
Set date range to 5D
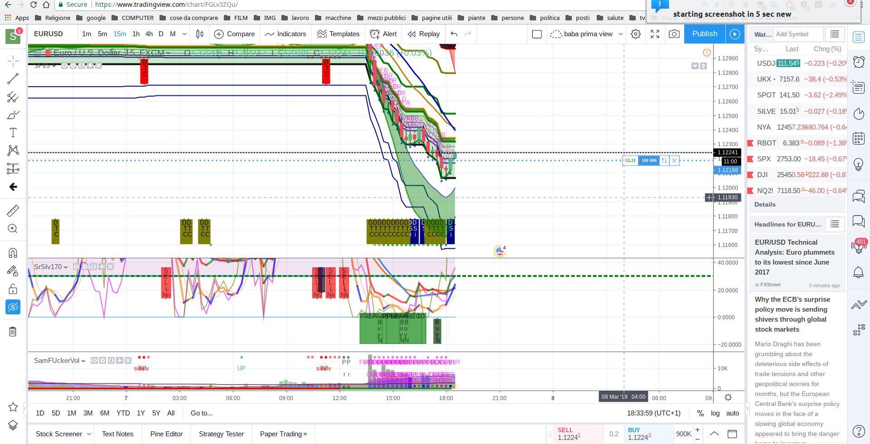click(x=56, y=413)
